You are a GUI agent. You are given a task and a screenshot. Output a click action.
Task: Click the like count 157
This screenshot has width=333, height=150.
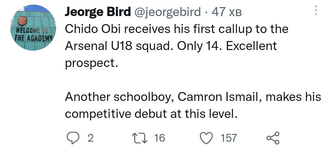click(229, 138)
